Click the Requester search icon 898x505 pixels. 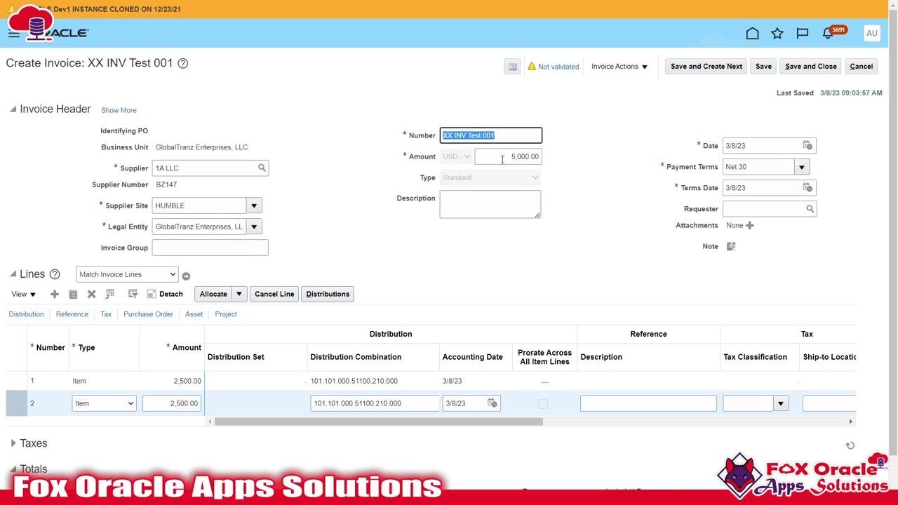pyautogui.click(x=810, y=208)
